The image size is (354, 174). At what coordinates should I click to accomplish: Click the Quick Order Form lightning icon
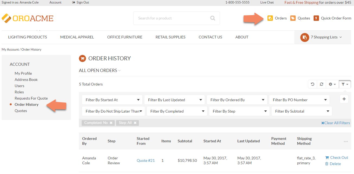click(316, 18)
